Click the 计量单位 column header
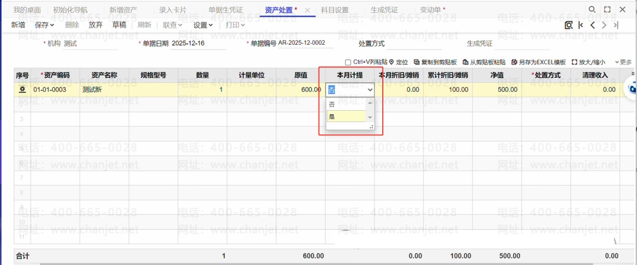Viewport: 637px width, 265px height. [251, 75]
